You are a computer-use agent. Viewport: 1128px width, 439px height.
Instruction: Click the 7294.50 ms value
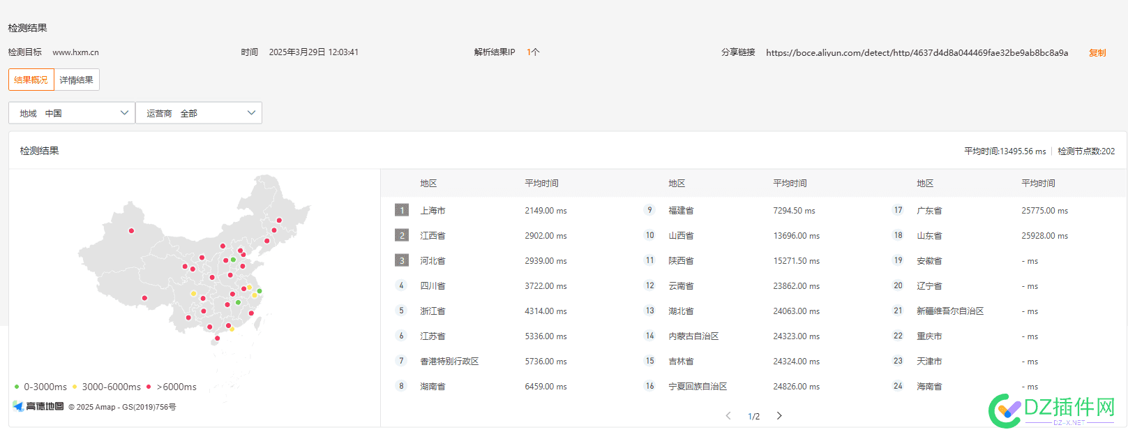(x=794, y=211)
